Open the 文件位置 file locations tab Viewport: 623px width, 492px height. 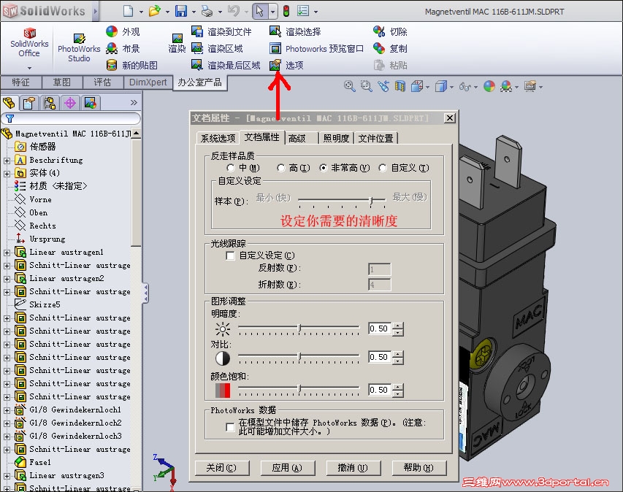tap(376, 138)
